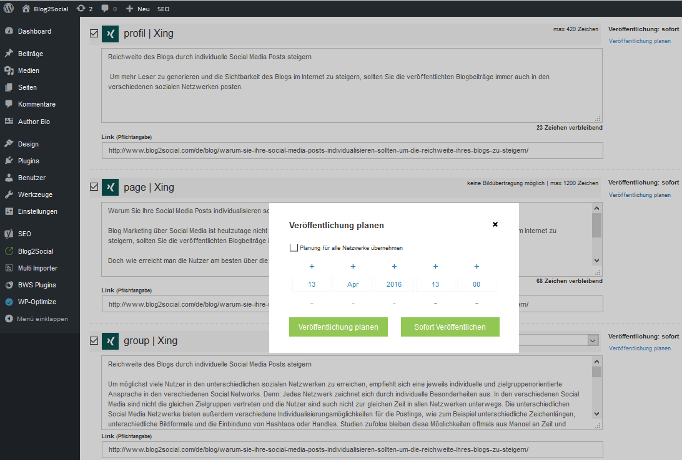Viewport: 682px width, 460px height.
Task: Click the Beiträge pin icon
Action: (9, 54)
